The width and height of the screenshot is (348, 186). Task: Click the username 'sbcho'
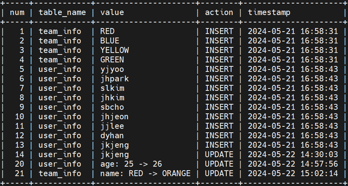[x=112, y=107]
